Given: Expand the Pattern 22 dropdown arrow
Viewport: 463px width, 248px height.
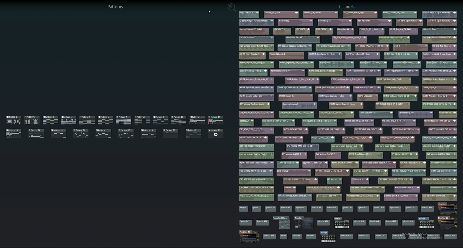Looking at the screenshot, I should click(x=209, y=130).
